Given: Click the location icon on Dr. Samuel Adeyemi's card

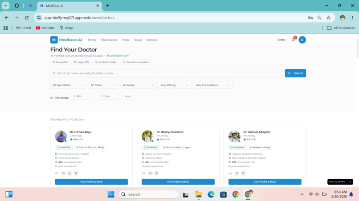Looking at the screenshot, I should (243, 173).
